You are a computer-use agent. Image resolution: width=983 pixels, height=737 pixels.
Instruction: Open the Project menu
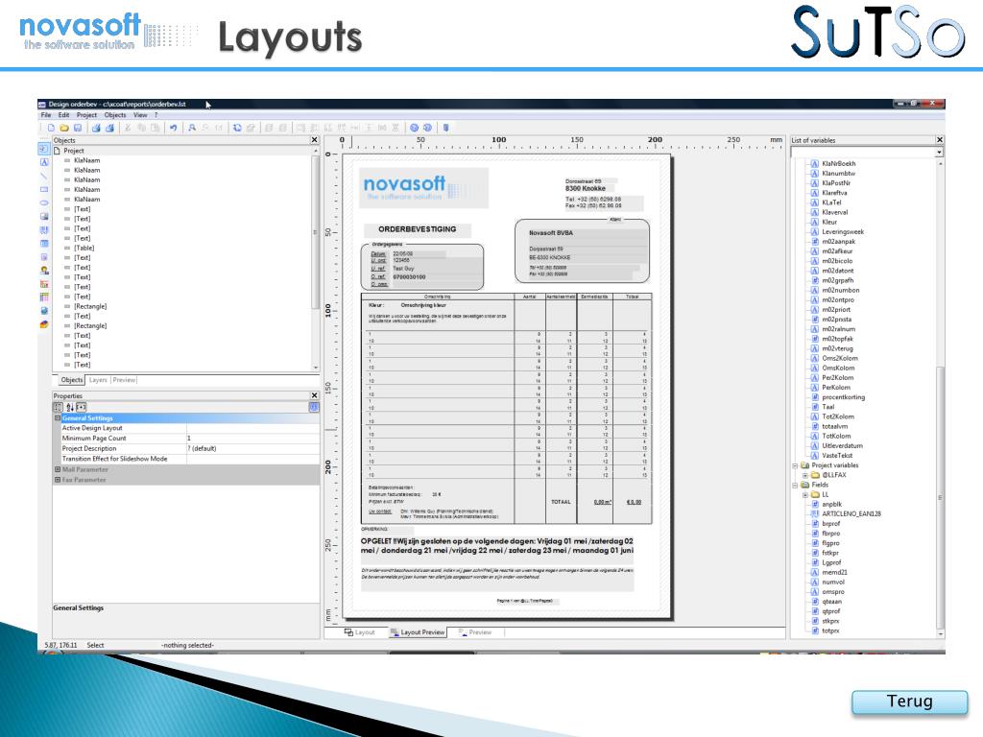[x=86, y=115]
